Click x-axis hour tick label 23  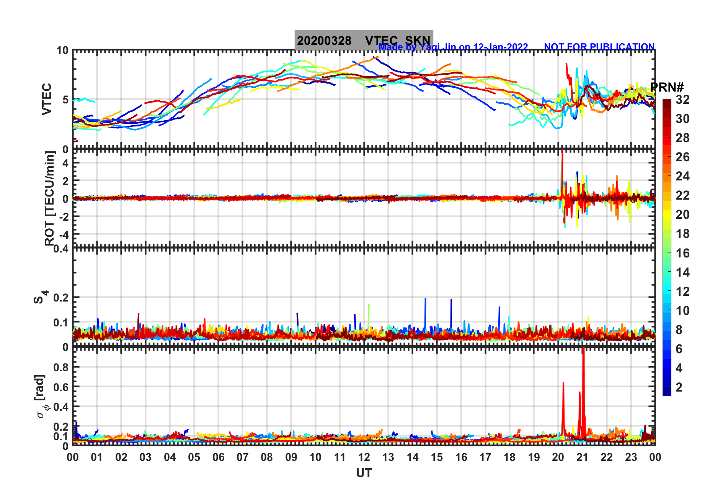coord(631,457)
